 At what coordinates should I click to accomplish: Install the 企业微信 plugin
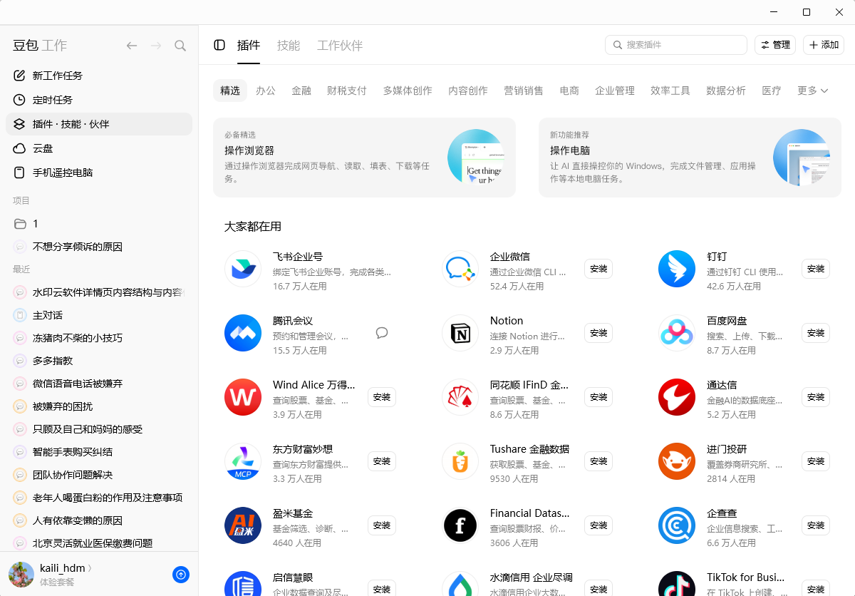pyautogui.click(x=598, y=269)
